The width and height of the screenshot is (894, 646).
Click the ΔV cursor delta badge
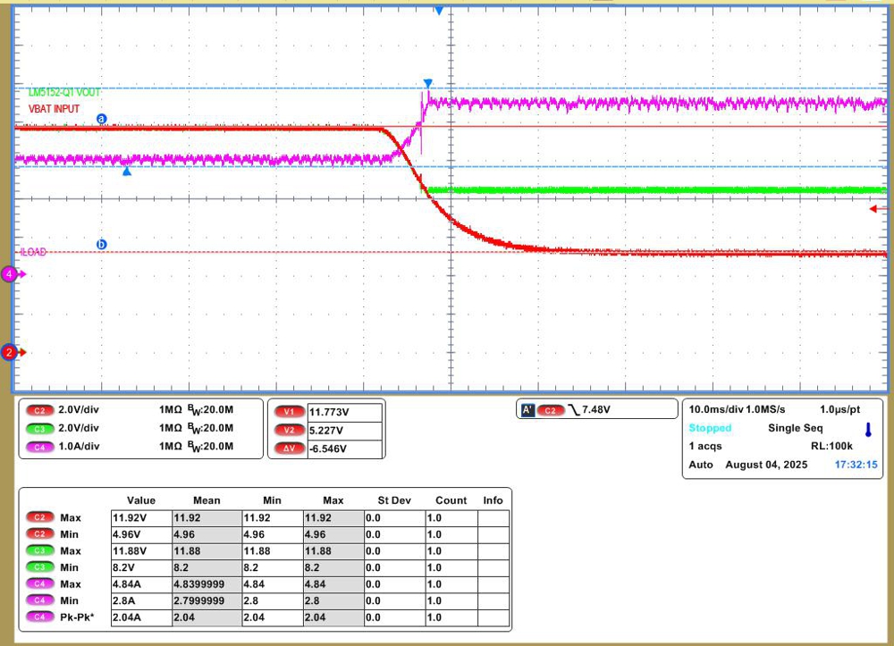click(288, 448)
